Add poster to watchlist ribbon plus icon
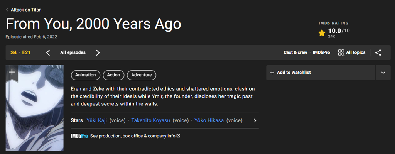 pos(12,72)
